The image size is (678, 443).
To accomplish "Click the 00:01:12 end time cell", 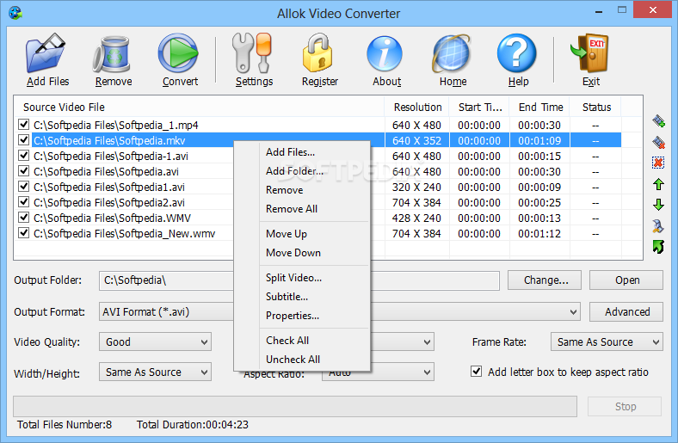I will [x=539, y=233].
